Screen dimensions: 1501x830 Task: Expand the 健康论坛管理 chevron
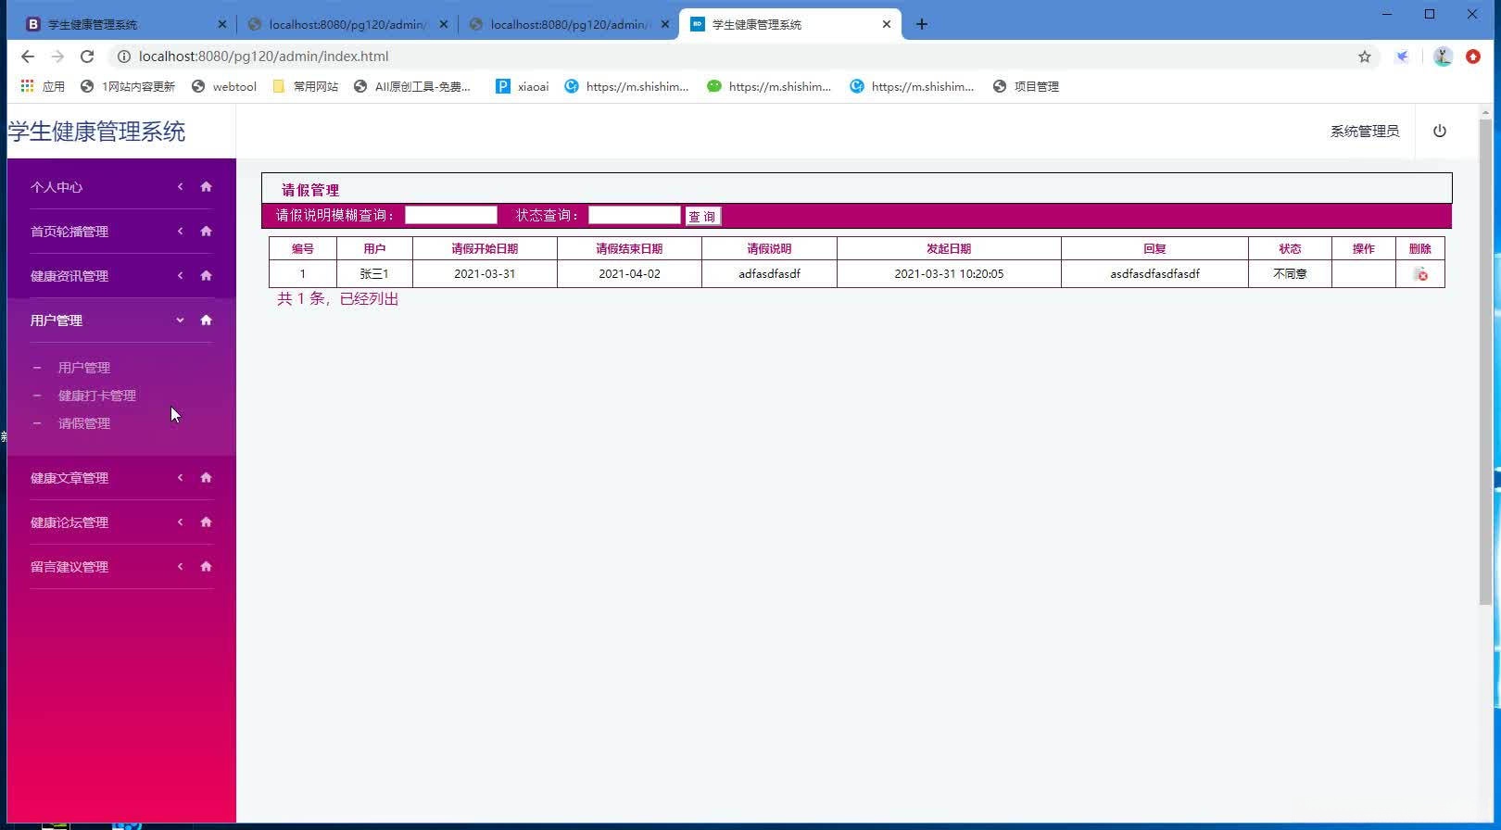[x=181, y=522]
